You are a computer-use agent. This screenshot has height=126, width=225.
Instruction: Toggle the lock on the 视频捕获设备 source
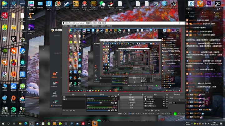[x=167, y=106]
